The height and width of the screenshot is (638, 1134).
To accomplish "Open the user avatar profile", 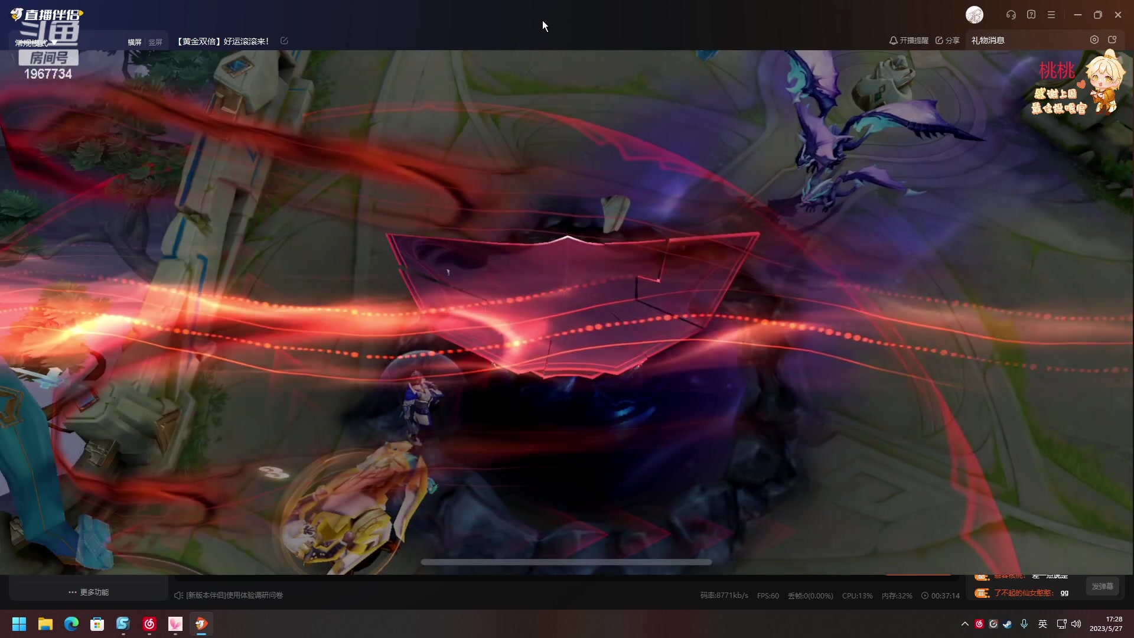I will [975, 15].
